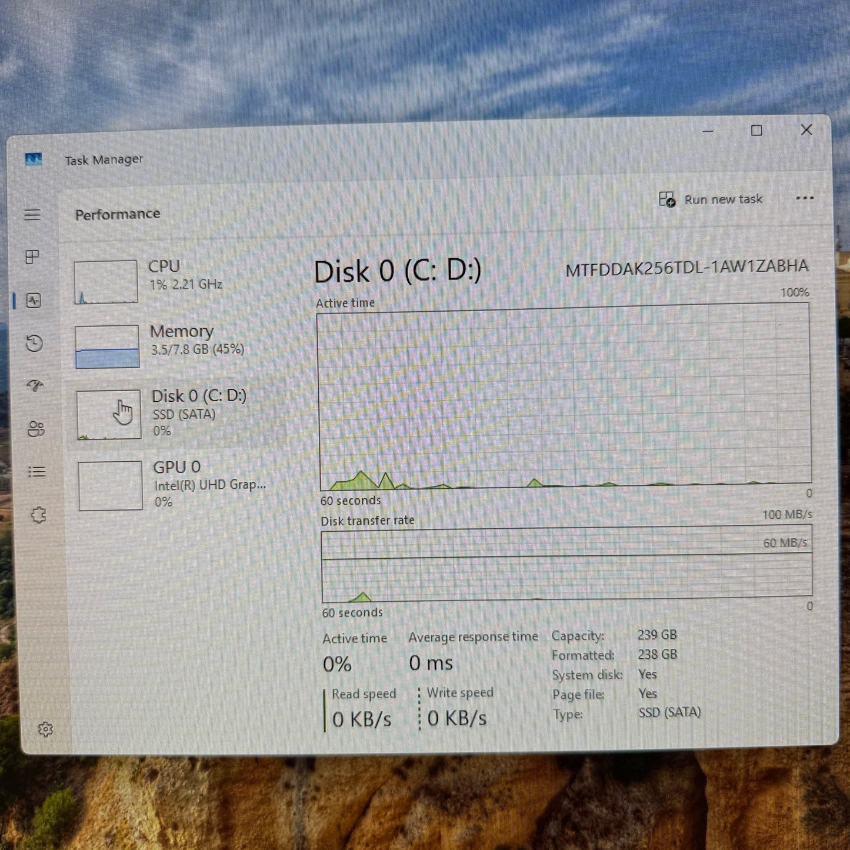
Task: Click the 3.5/7.8 GB (45%) memory text
Action: pos(198,349)
